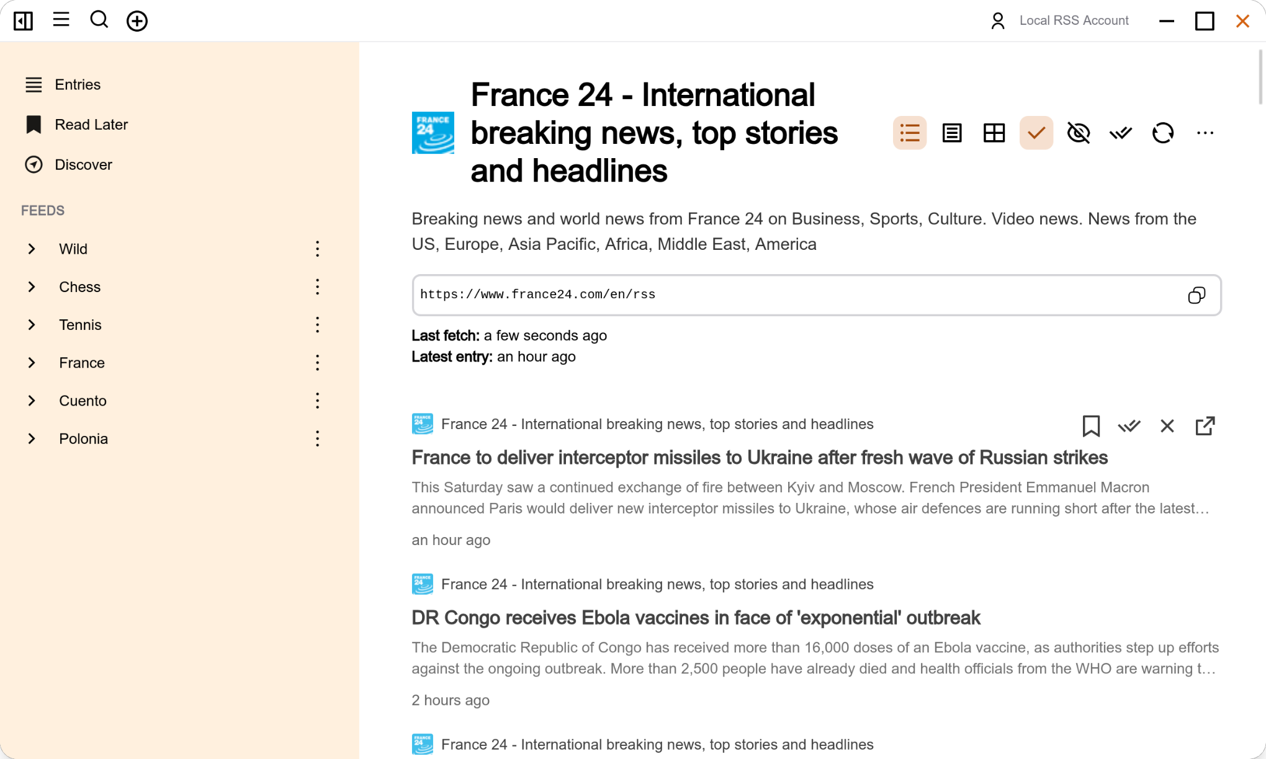This screenshot has width=1266, height=759.
Task: Open the Ukraine article in external browser
Action: point(1205,426)
